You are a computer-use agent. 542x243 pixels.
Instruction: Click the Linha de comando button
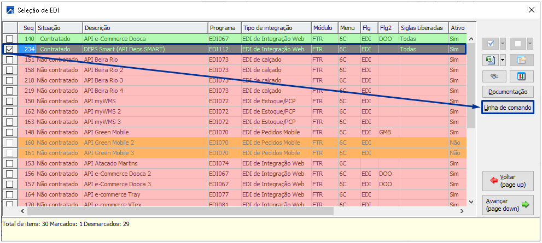click(x=508, y=108)
